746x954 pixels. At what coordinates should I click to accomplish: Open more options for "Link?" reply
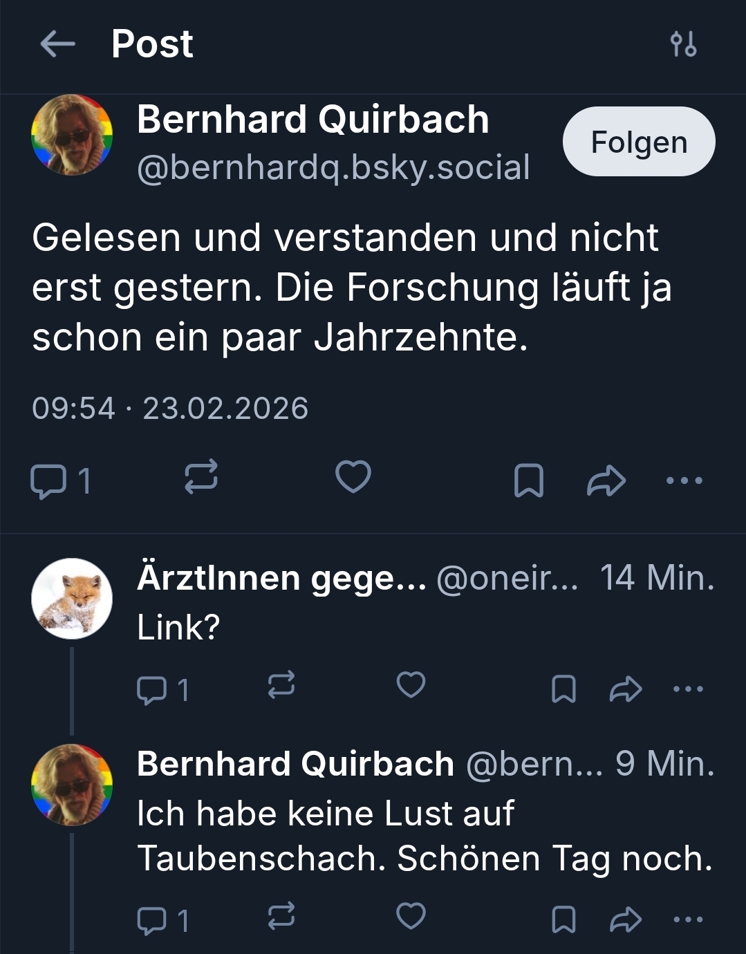(687, 689)
